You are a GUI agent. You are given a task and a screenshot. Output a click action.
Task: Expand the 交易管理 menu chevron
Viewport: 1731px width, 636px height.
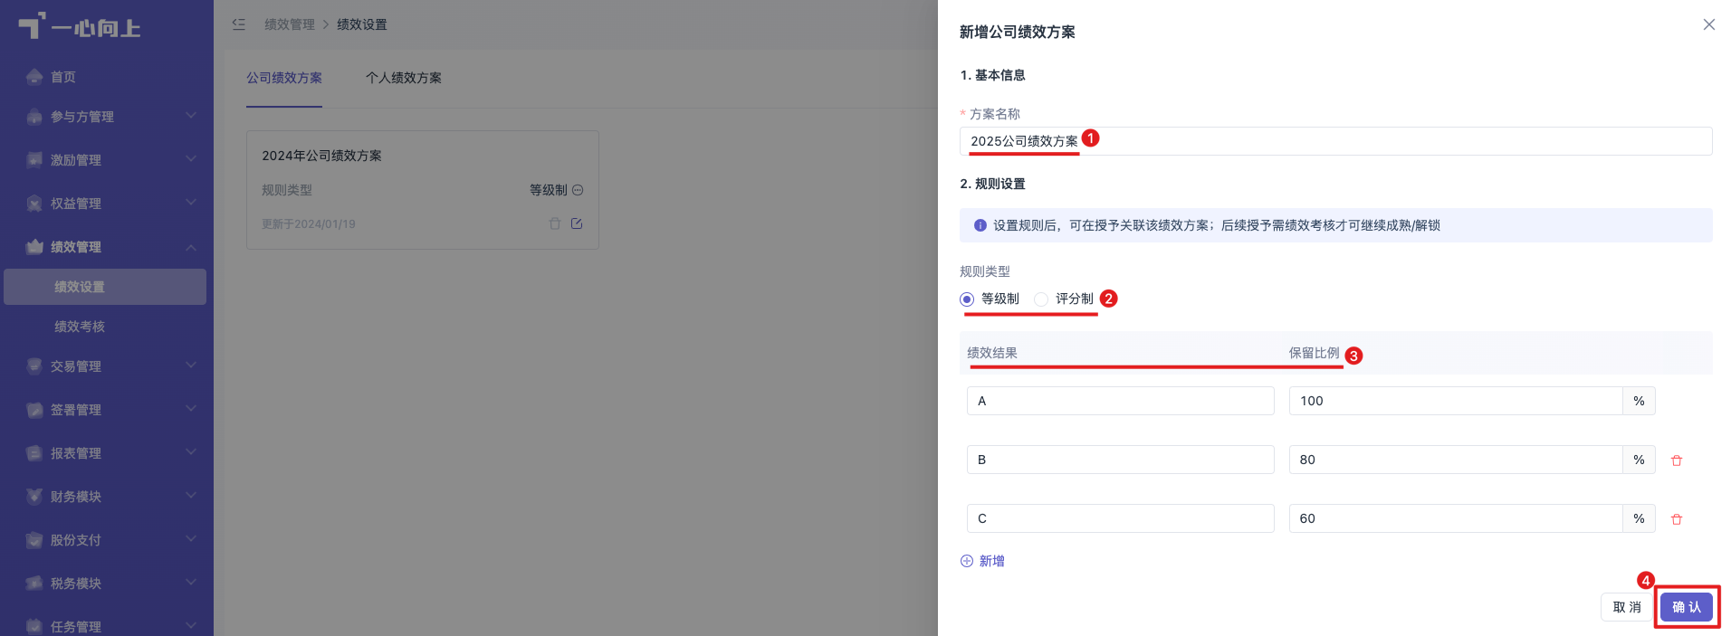tap(191, 365)
